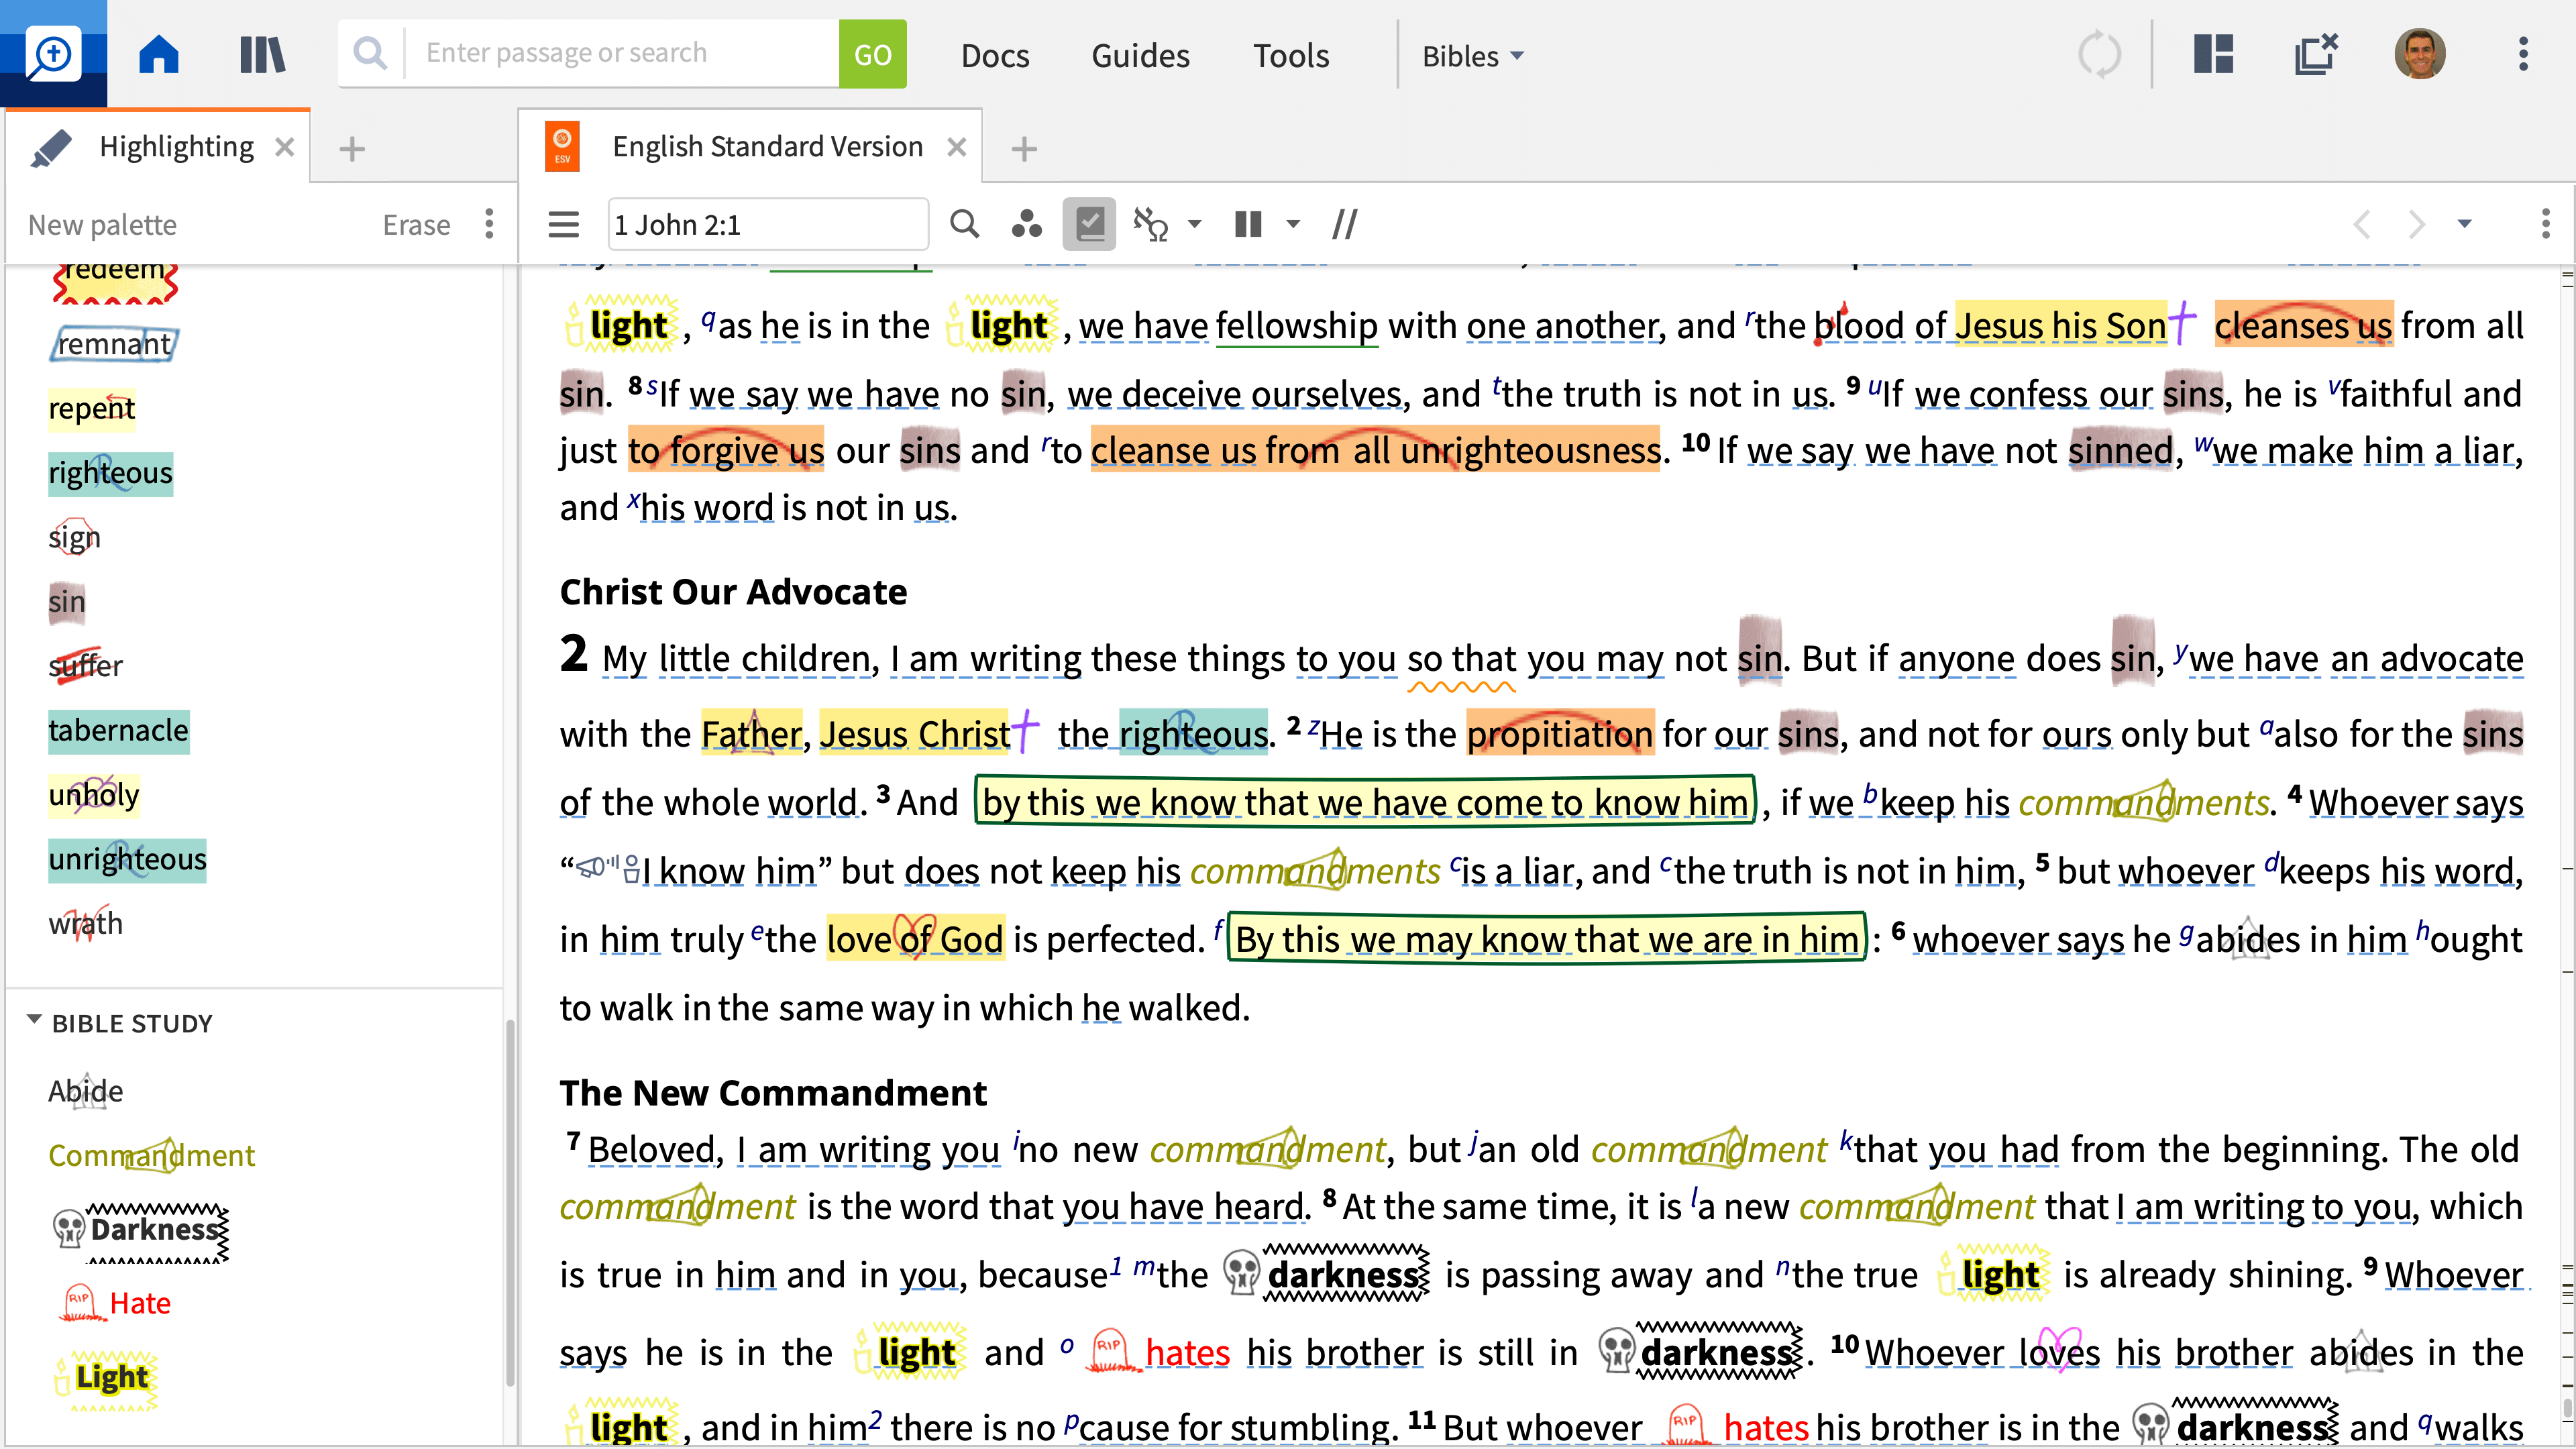Toggle the reading plan checkmark button
2576x1449 pixels.
click(x=1090, y=224)
